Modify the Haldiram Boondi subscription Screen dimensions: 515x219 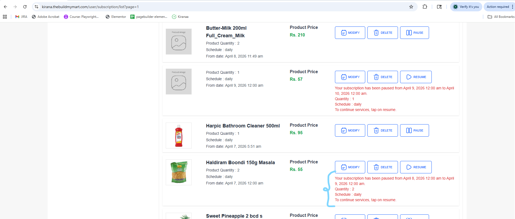(350, 167)
